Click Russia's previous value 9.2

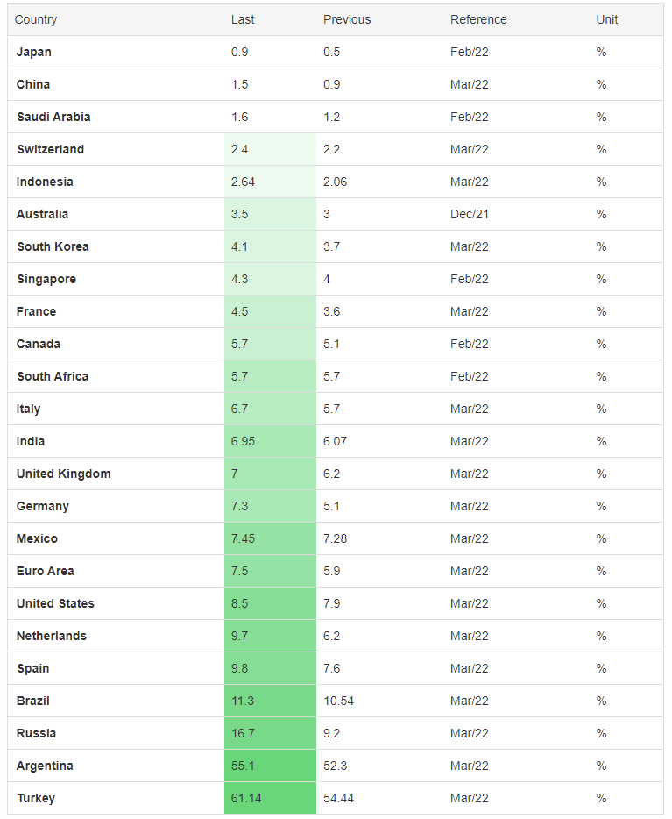pos(332,733)
